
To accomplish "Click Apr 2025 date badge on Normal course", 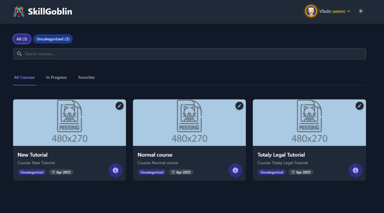I will pyautogui.click(x=181, y=172).
